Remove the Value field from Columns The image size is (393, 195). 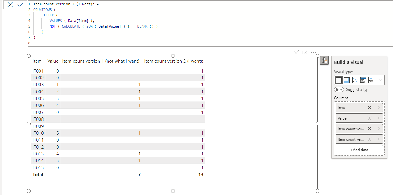click(x=369, y=118)
